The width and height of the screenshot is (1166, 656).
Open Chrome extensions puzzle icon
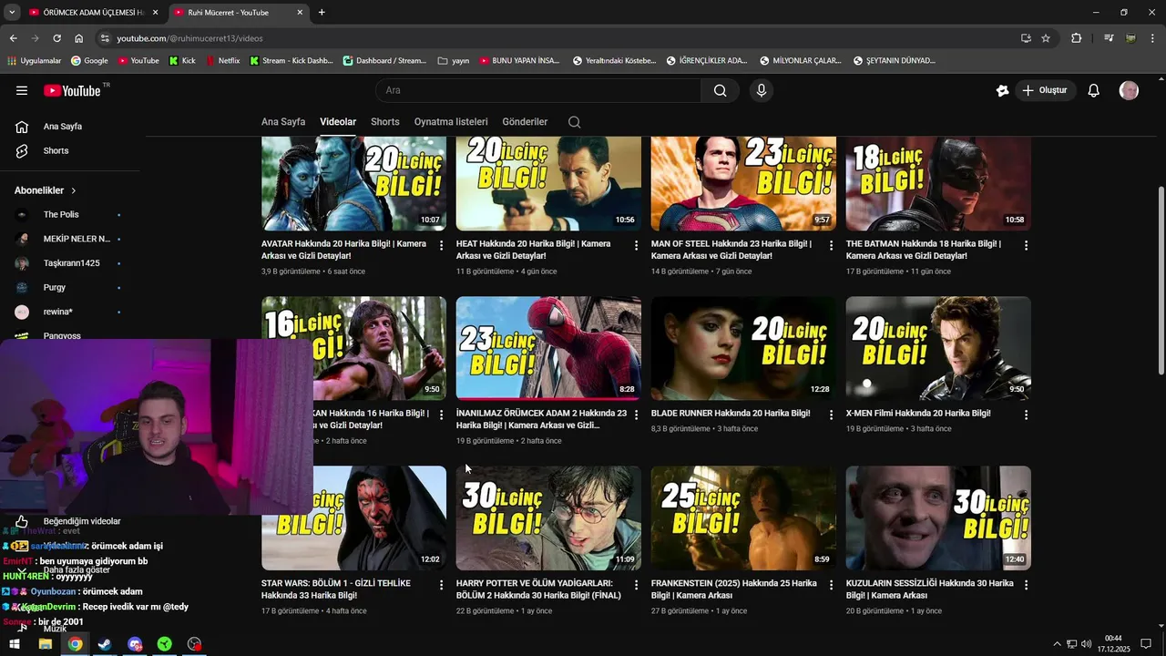click(x=1077, y=38)
